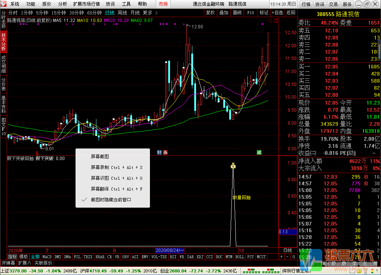Screen dimensions: 381x275
Task: Select the 日线 daily period
Action: tap(110, 13)
